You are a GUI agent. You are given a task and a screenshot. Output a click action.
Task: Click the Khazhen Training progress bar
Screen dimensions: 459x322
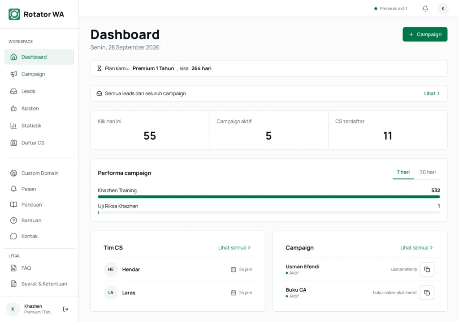pyautogui.click(x=269, y=197)
